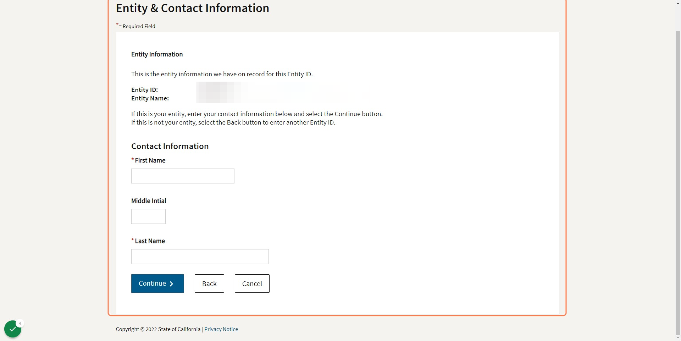Click the 'Entity ID:' label
The height and width of the screenshot is (341, 681).
click(144, 90)
